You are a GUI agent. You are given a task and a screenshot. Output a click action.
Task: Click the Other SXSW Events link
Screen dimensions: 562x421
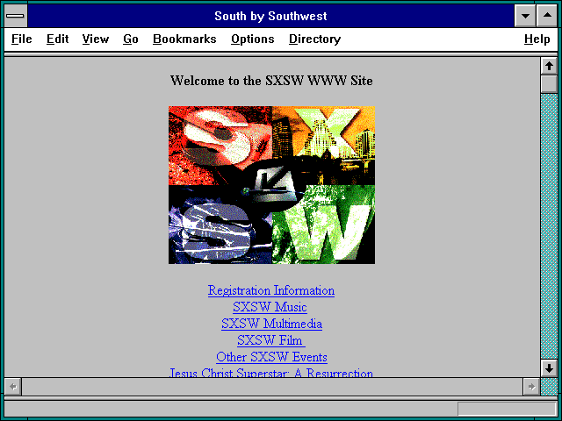[271, 357]
